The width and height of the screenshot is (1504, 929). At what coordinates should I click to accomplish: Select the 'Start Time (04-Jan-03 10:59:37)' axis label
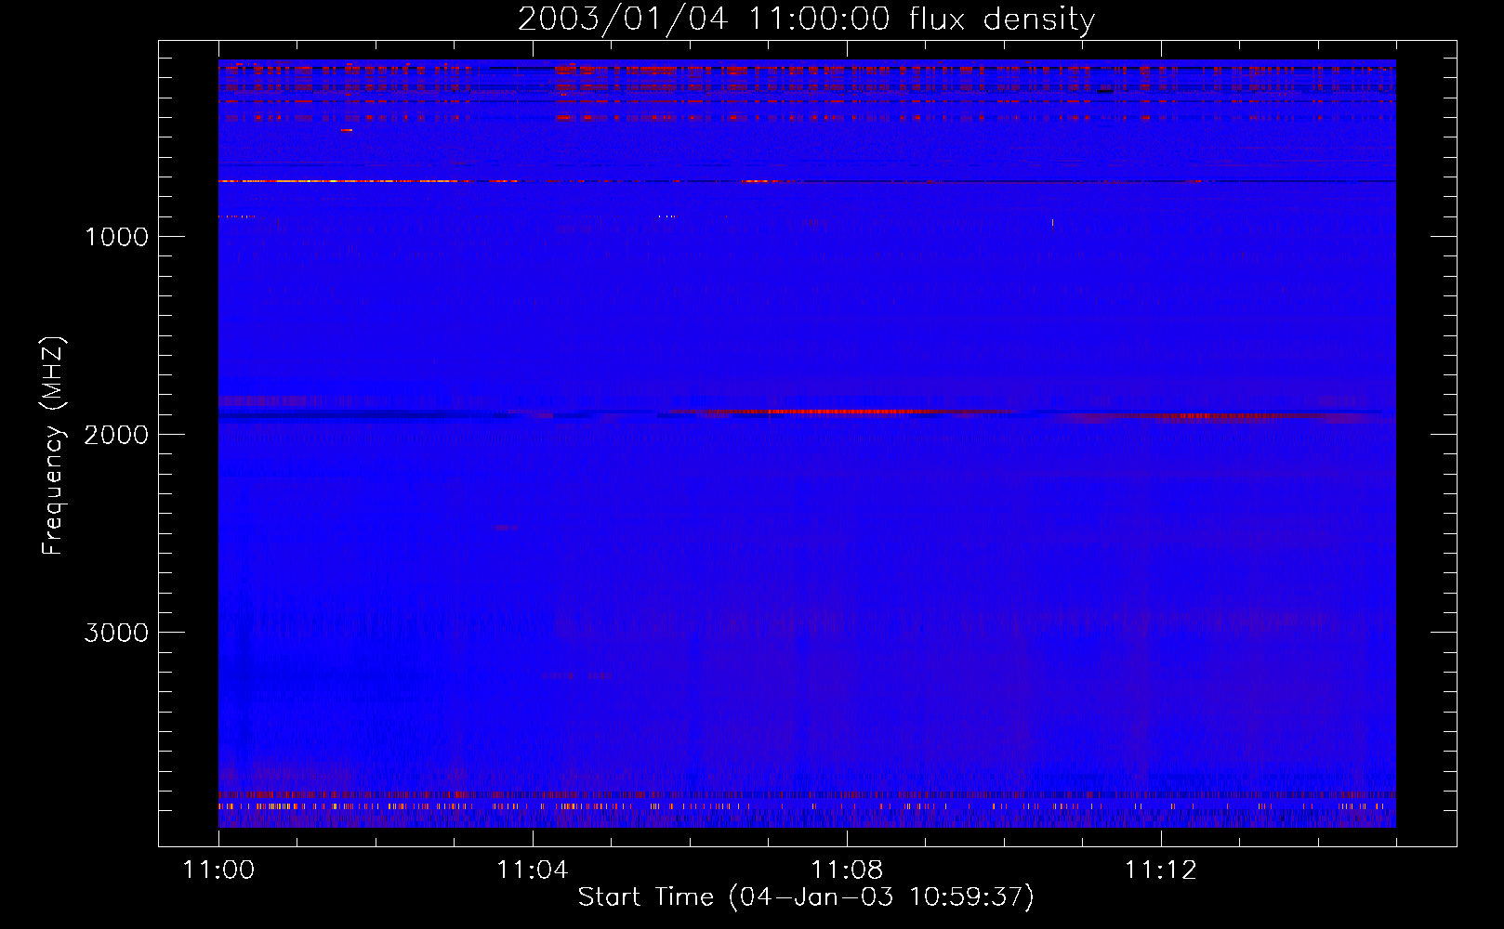[806, 897]
